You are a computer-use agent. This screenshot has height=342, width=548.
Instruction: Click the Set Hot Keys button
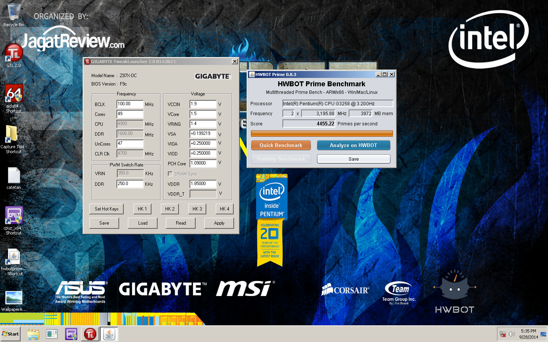pyautogui.click(x=107, y=209)
